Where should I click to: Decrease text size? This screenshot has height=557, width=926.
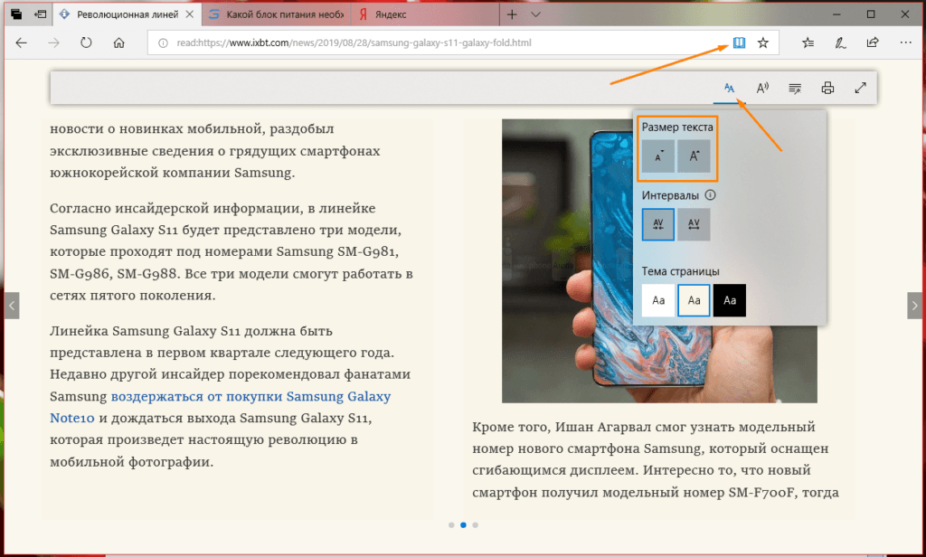(x=658, y=156)
